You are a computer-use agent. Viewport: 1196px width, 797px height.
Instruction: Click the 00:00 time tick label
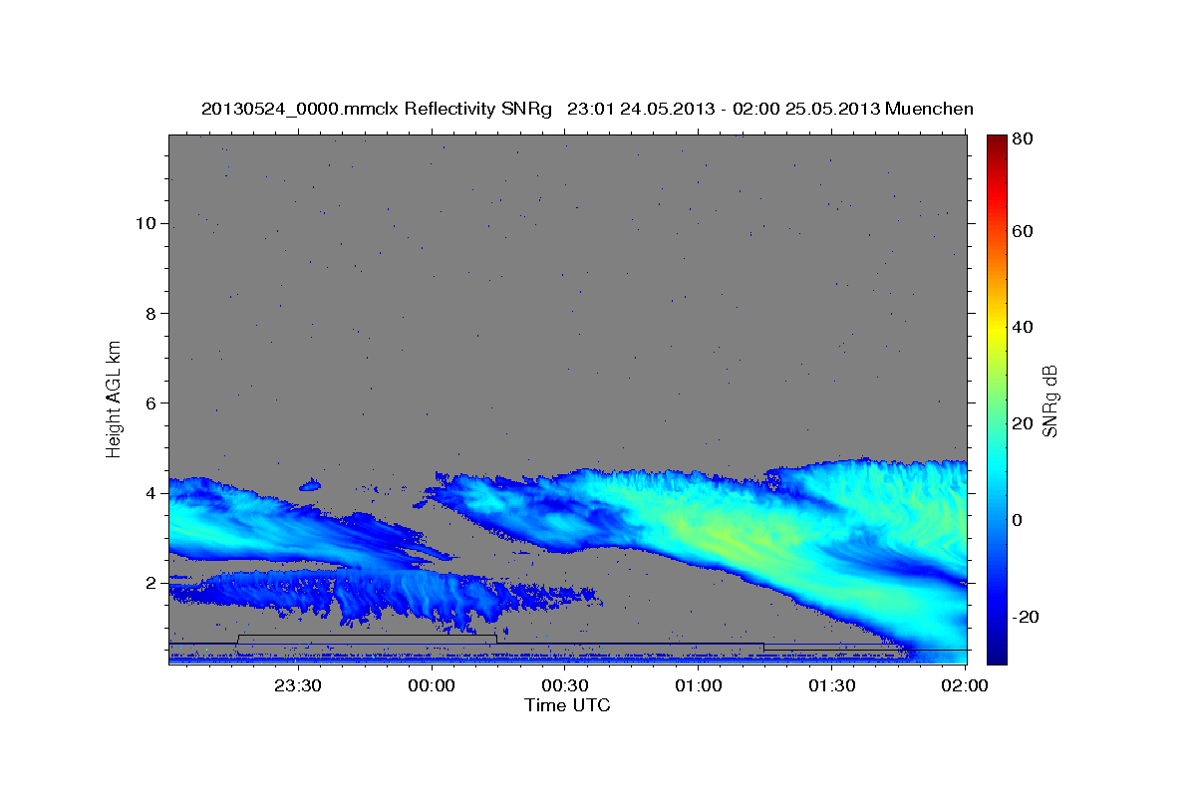(431, 685)
